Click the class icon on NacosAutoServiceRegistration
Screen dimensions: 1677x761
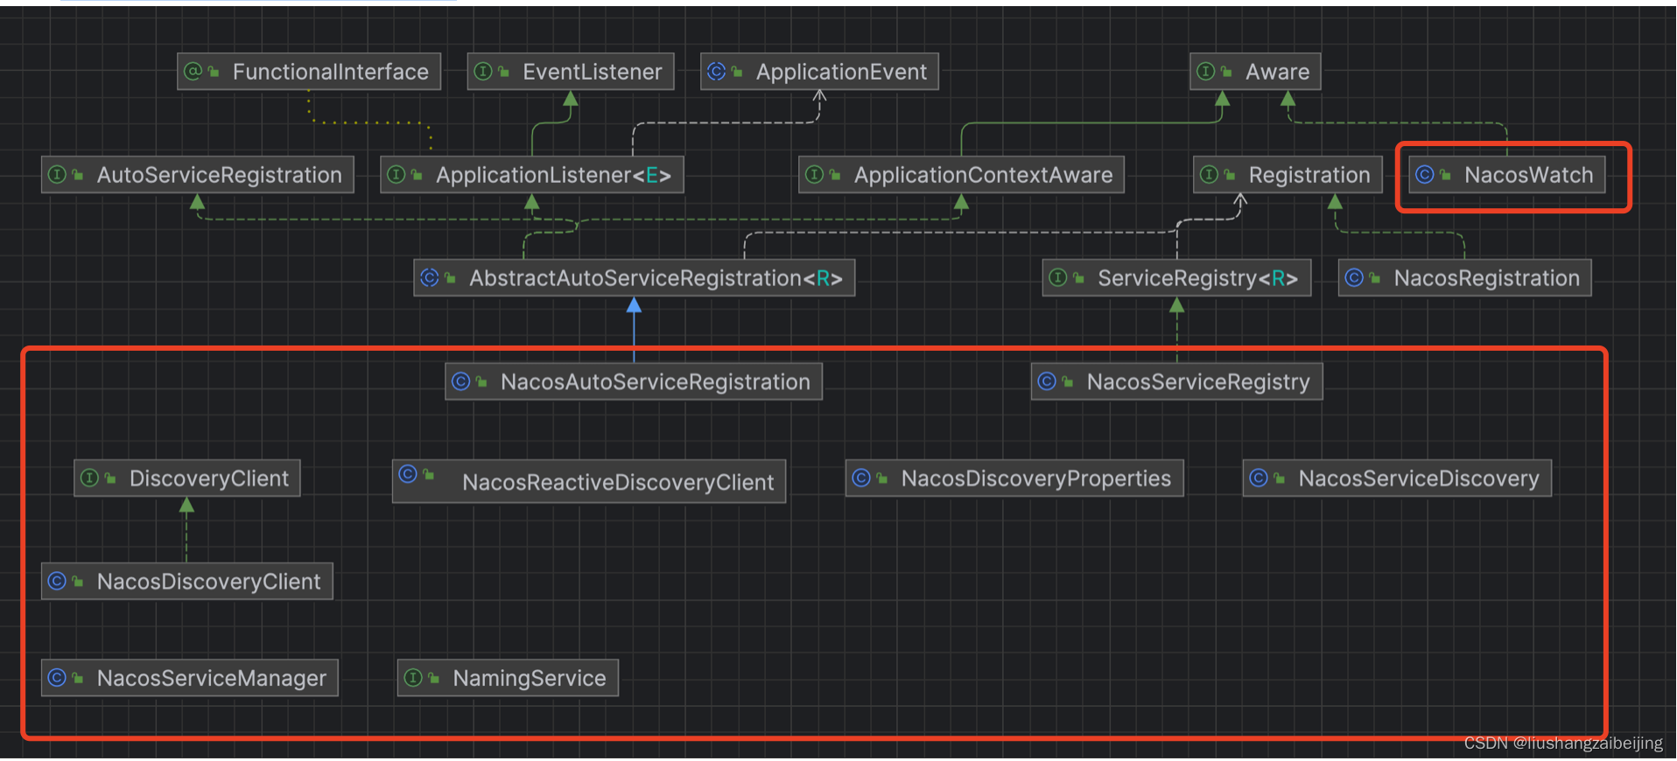point(461,380)
